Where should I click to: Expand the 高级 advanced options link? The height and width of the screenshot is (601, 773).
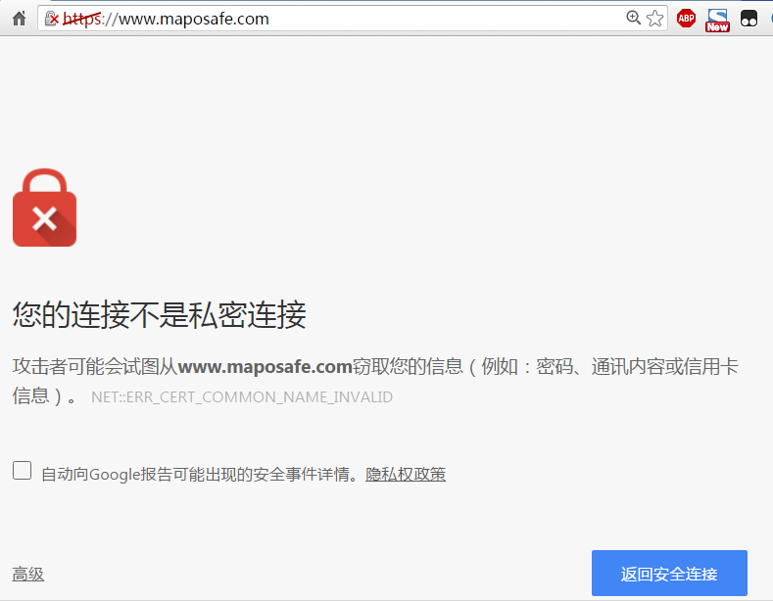click(28, 574)
